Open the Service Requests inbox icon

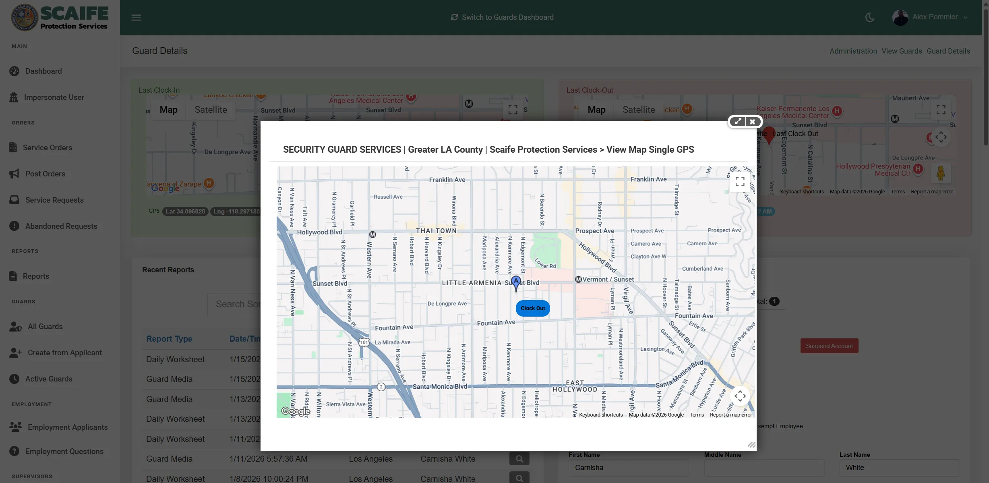14,200
